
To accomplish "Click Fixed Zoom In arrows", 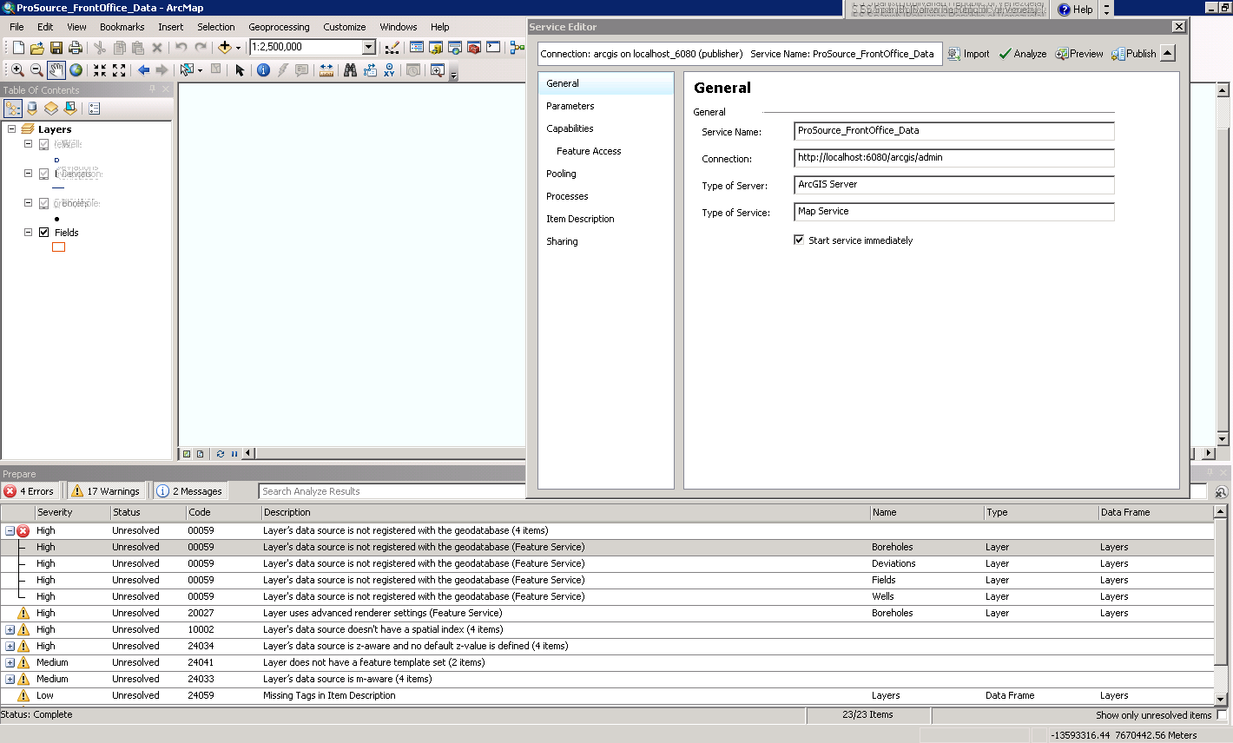I will pos(100,70).
